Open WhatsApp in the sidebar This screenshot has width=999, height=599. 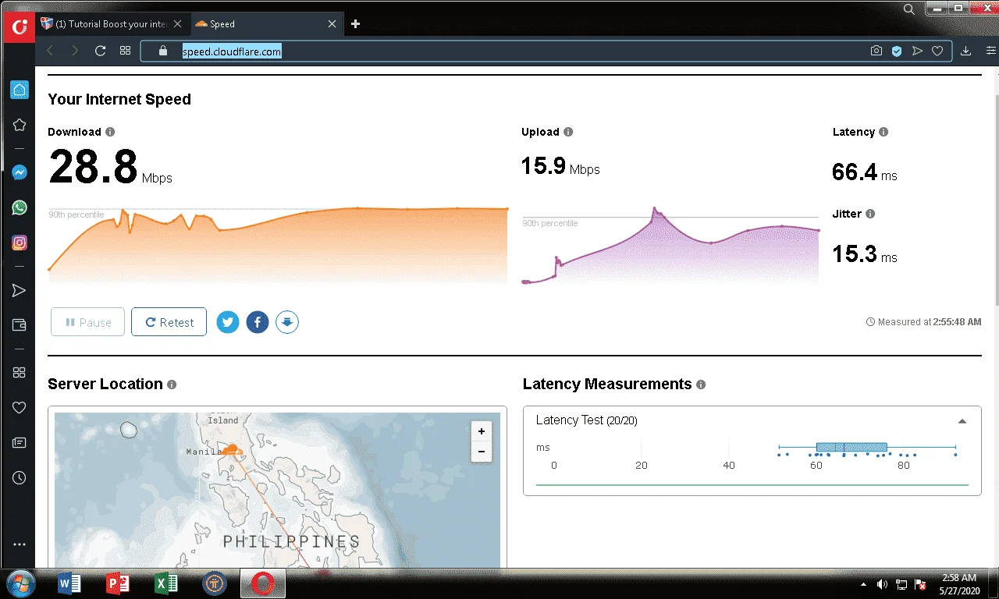point(20,207)
